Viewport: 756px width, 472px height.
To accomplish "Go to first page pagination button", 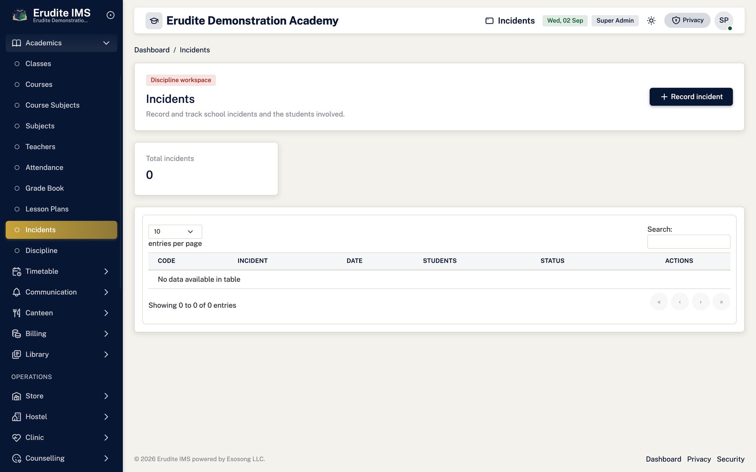I will pyautogui.click(x=659, y=302).
